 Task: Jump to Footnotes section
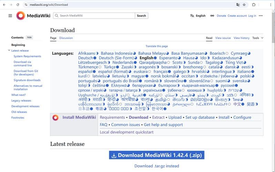18,118
